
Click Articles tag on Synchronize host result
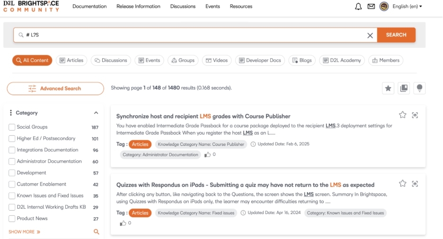pos(140,144)
